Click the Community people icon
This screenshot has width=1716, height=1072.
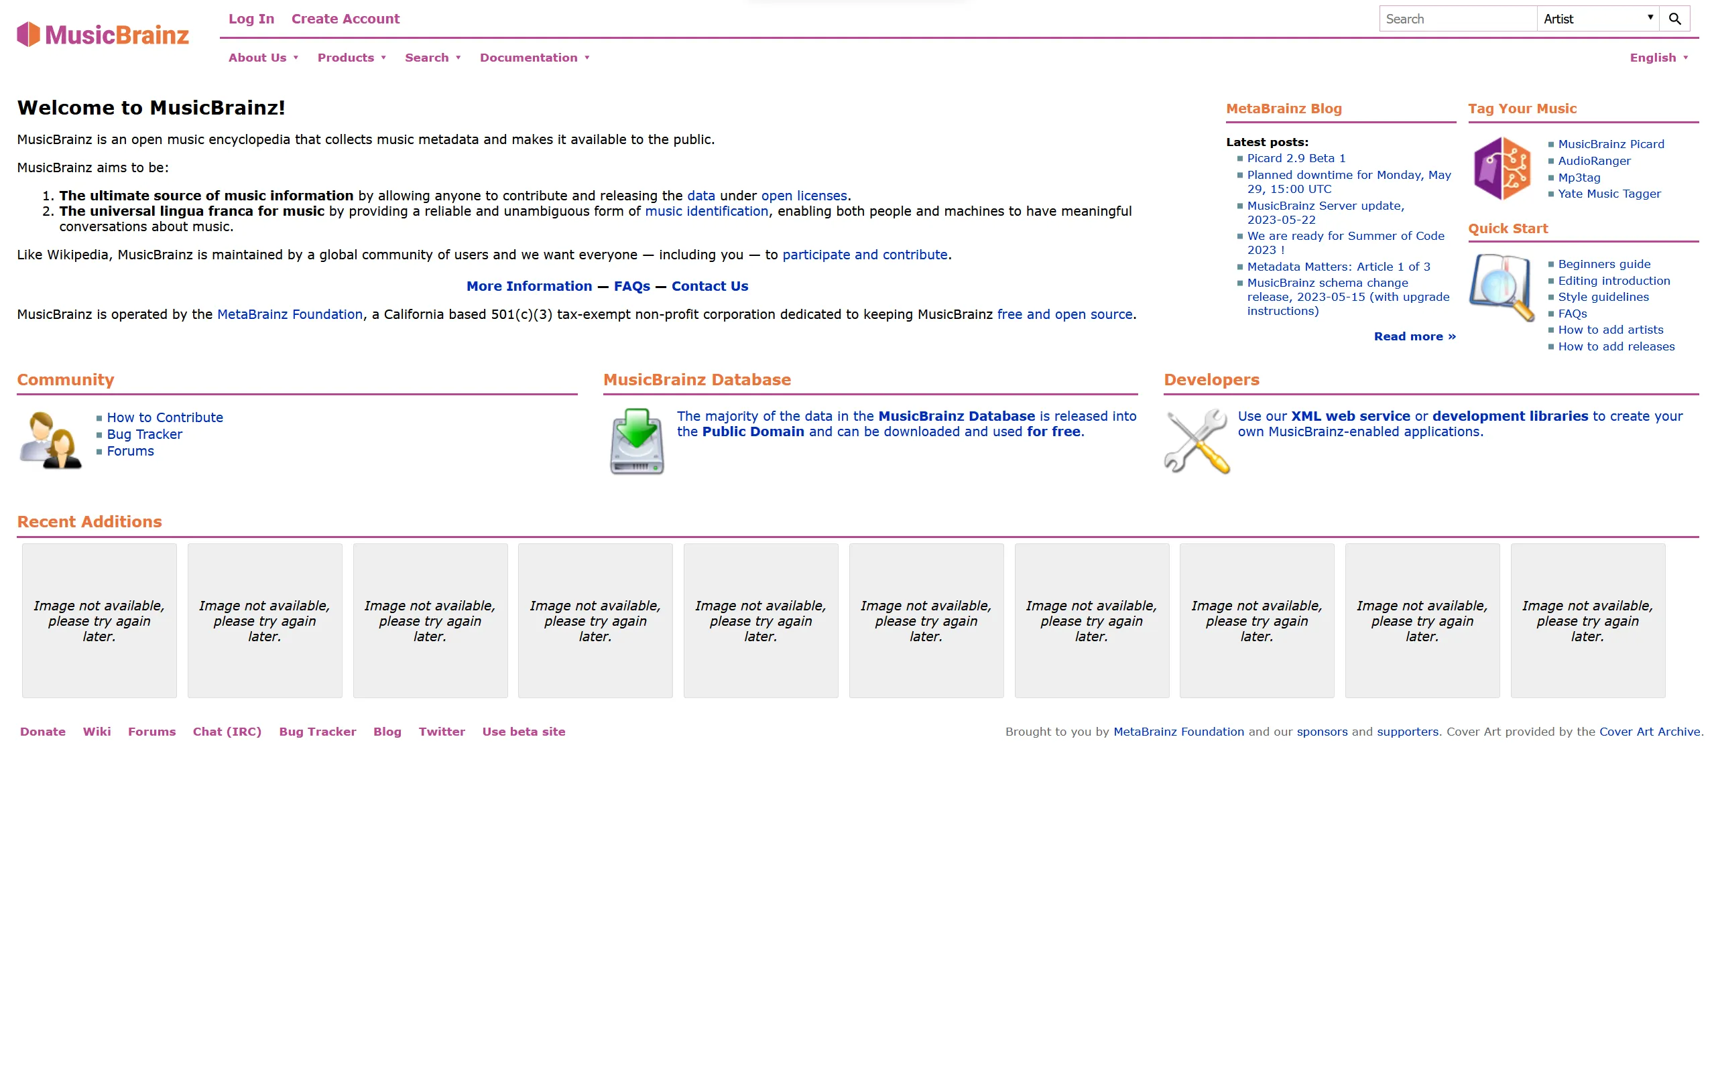coord(50,440)
